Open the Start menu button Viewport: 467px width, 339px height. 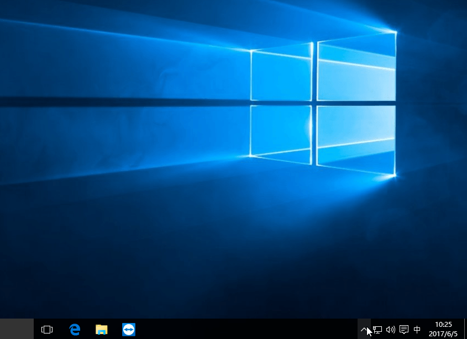click(17, 329)
